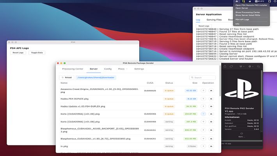Click CUSA16261 cell in Blasphemous BACKPORT row

150,130
